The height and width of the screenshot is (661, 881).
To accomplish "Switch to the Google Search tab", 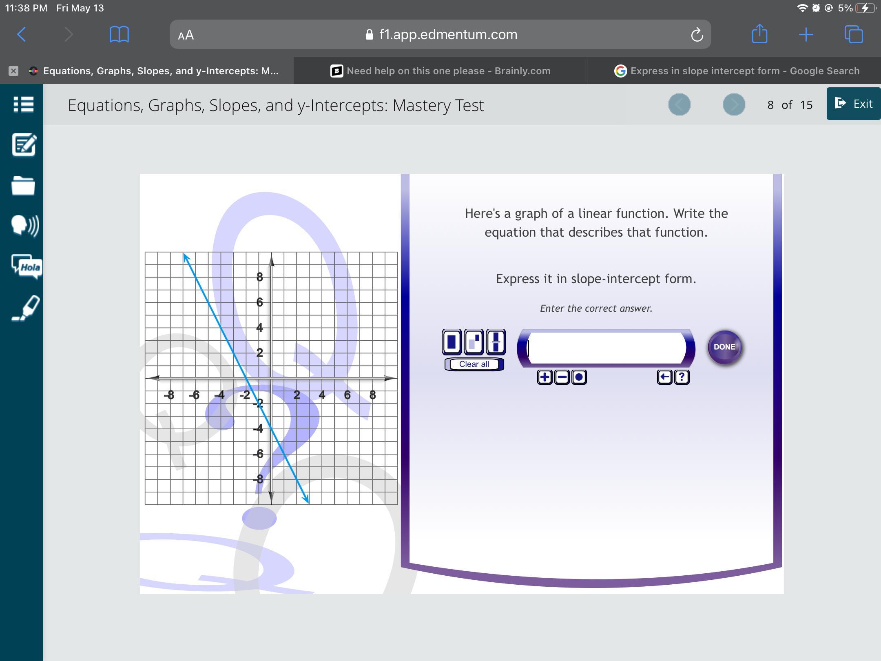I will point(736,71).
